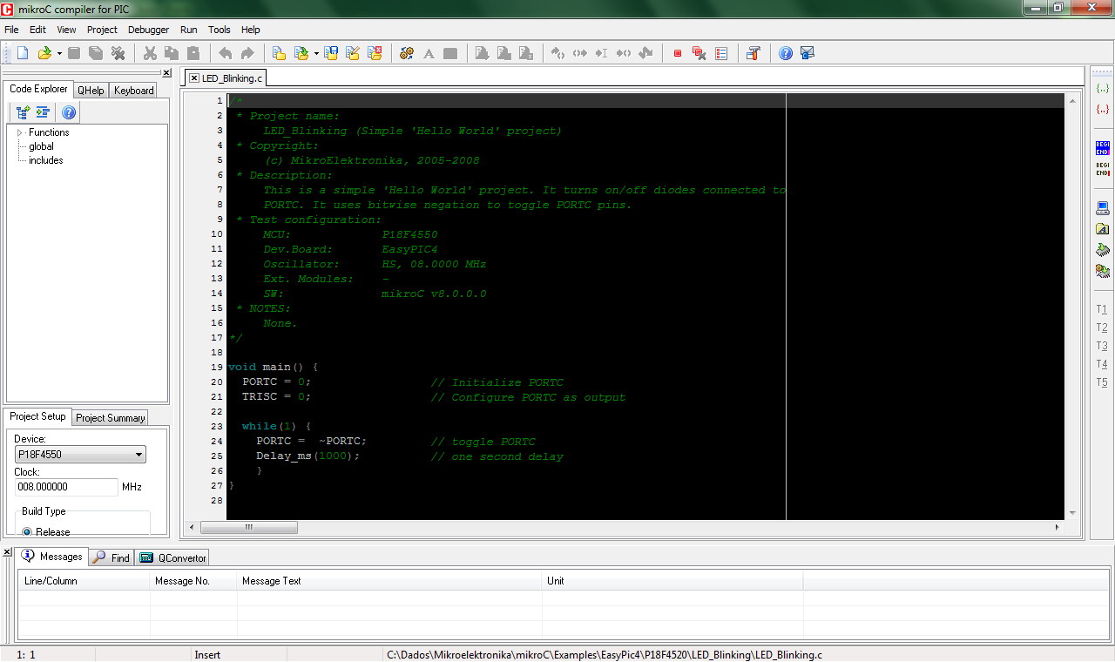1115x662 pixels.
Task: Click the T1 template button
Action: pyautogui.click(x=1102, y=309)
